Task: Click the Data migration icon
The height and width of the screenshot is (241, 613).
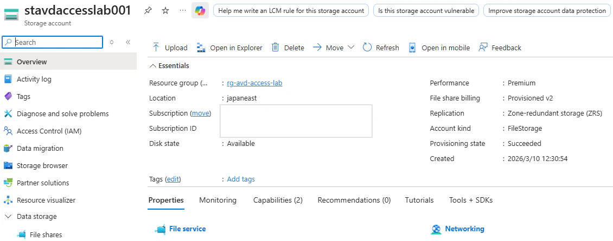Action: pyautogui.click(x=8, y=149)
